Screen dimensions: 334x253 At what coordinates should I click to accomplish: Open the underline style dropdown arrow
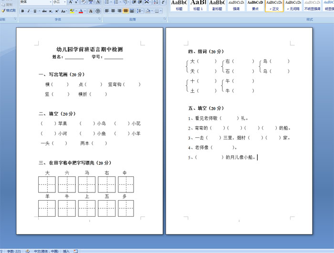tap(39, 11)
